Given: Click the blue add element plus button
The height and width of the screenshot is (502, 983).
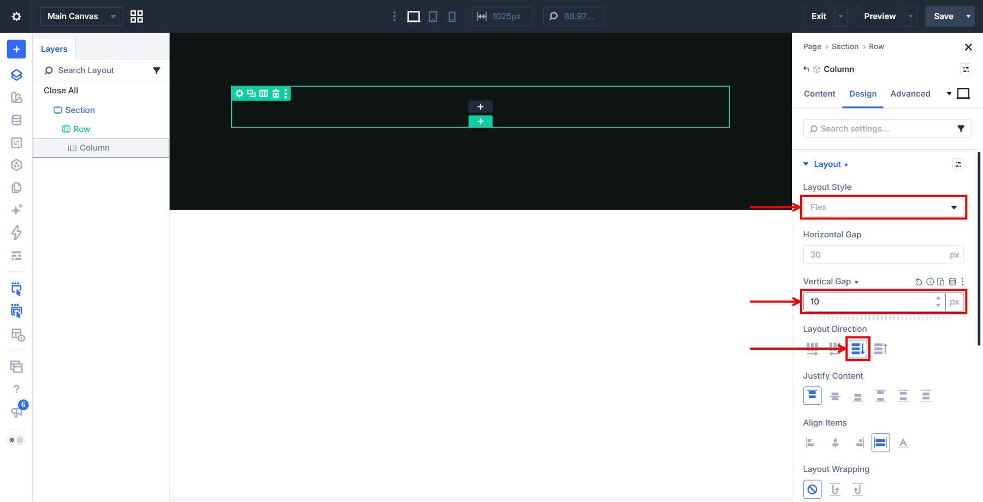Looking at the screenshot, I should 16,49.
